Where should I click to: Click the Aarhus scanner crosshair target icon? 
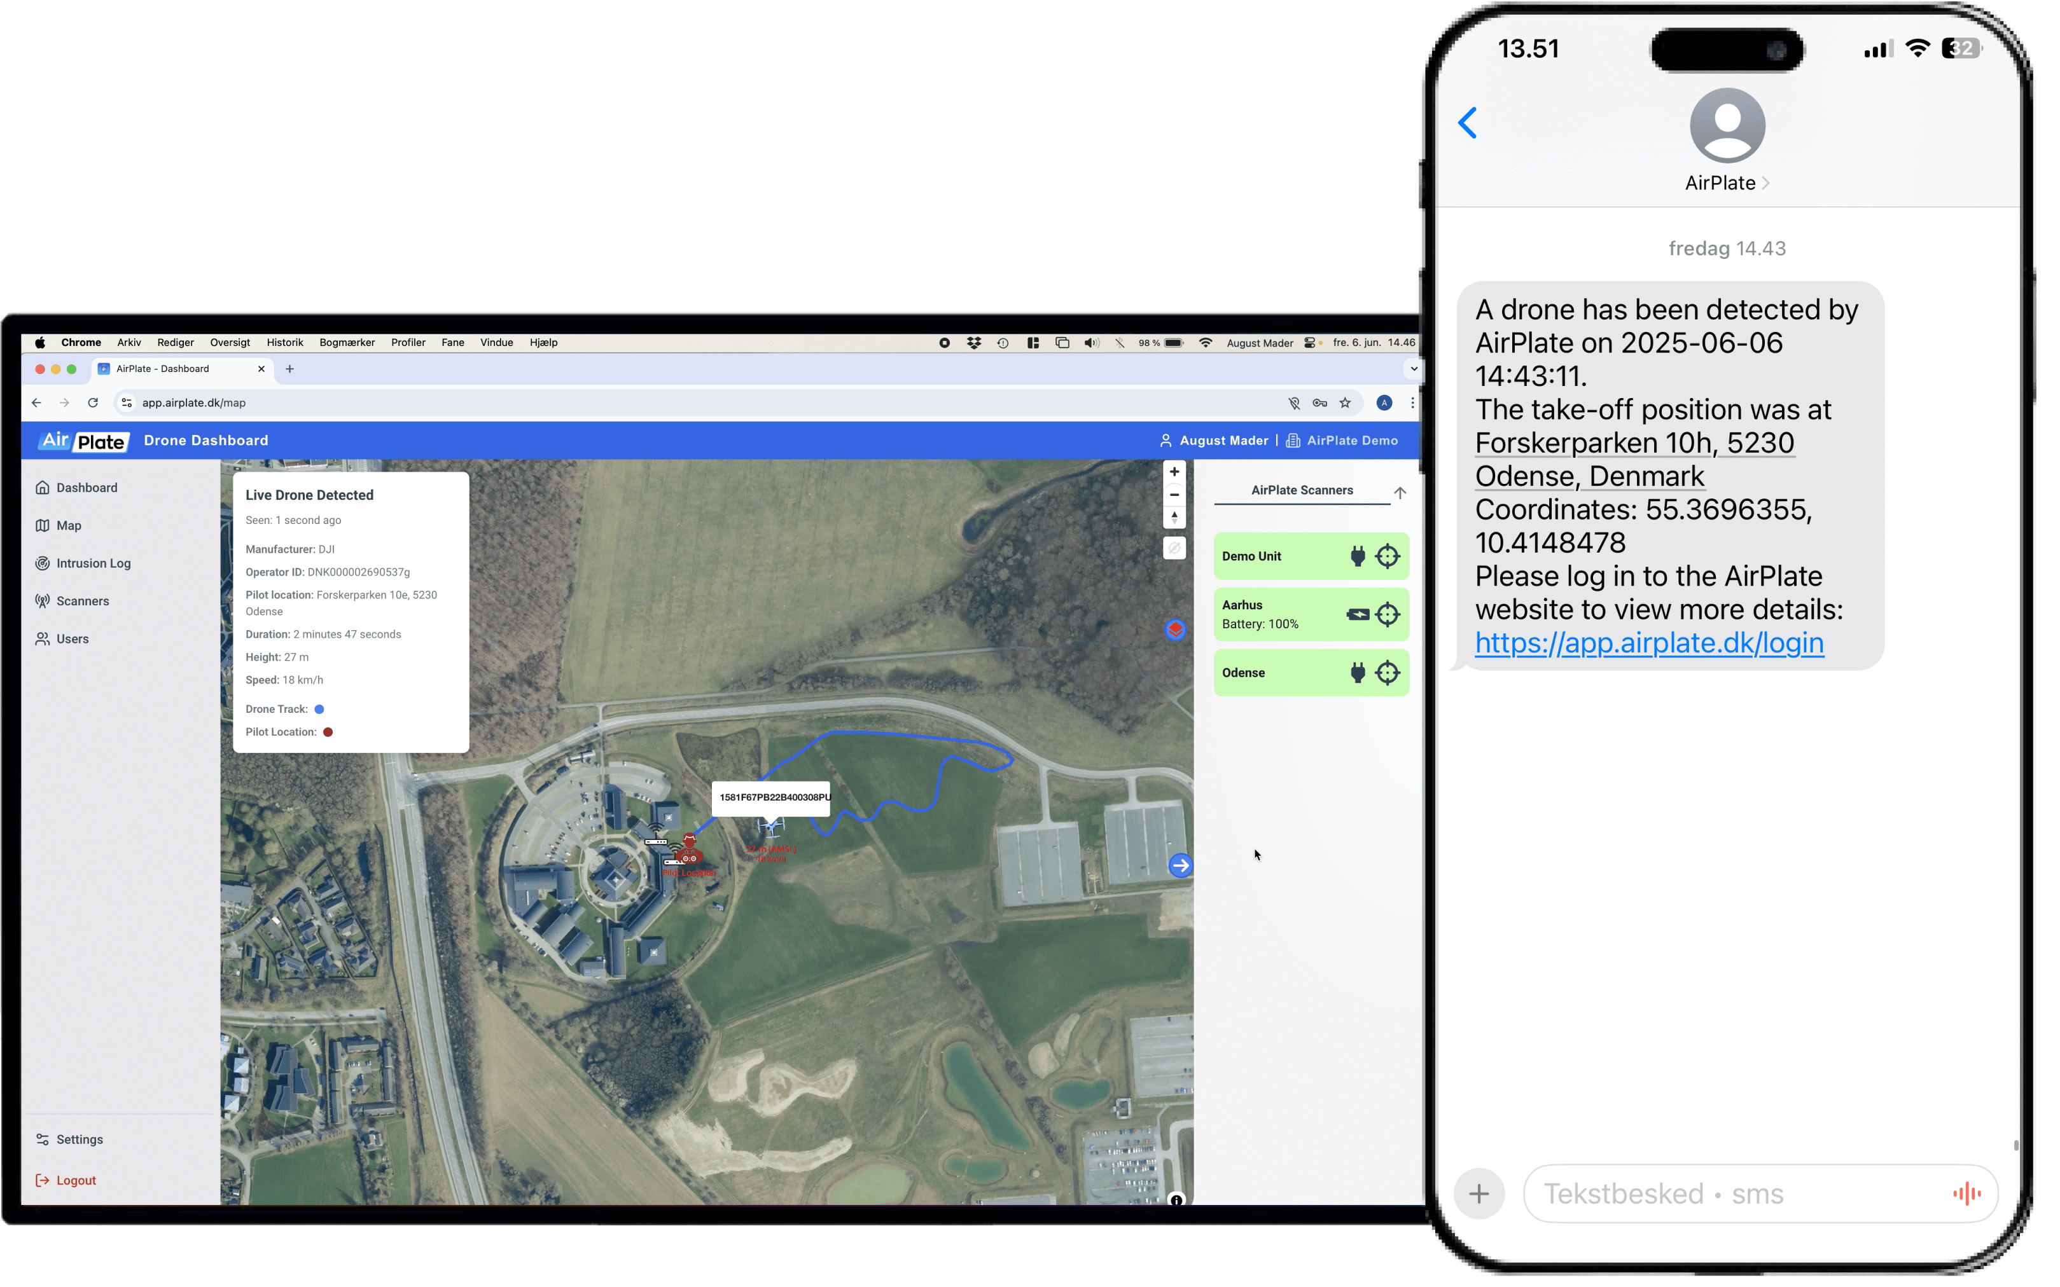(1388, 614)
